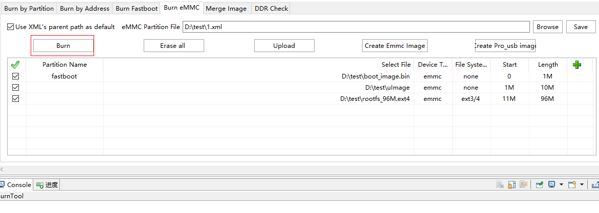
Task: Toggle the Scroll Lock console icon
Action: tap(512, 185)
